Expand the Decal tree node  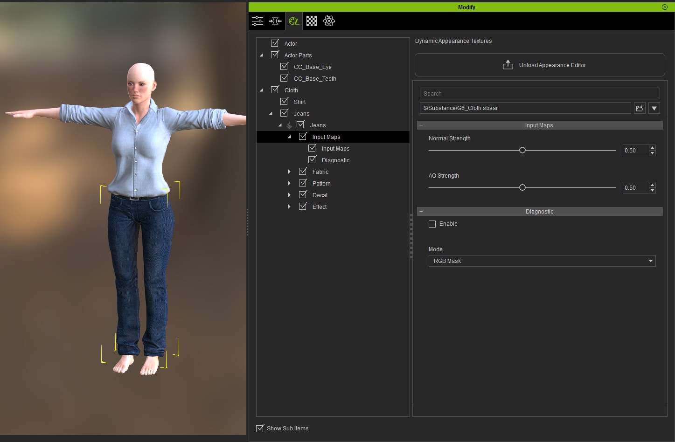pyautogui.click(x=289, y=195)
